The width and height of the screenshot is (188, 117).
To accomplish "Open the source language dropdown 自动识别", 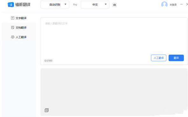I will click(55, 4).
